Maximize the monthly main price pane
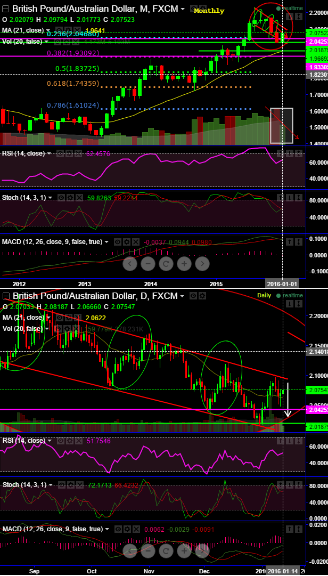 point(299,17)
